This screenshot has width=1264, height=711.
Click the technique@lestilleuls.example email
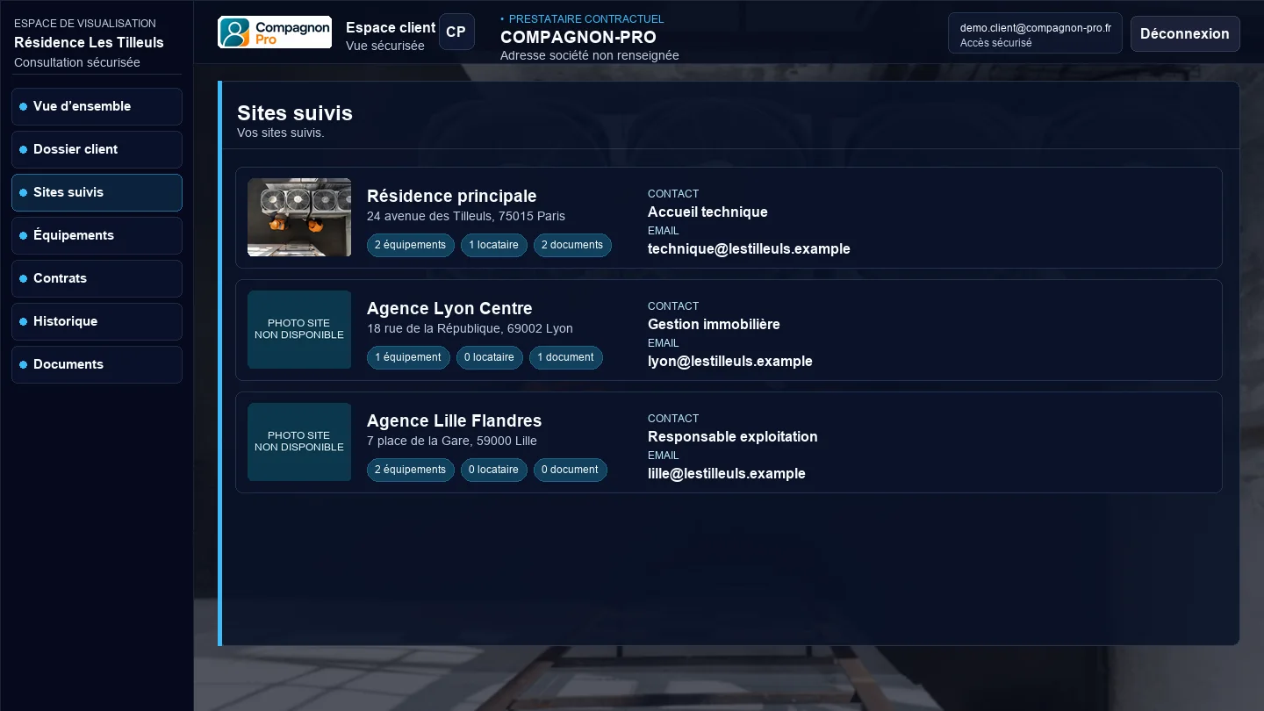pos(749,248)
